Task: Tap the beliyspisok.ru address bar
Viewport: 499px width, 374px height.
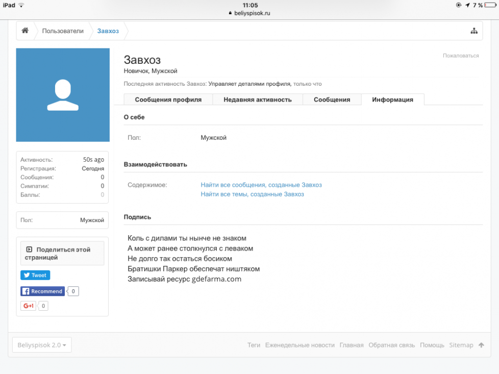Action: [x=249, y=13]
